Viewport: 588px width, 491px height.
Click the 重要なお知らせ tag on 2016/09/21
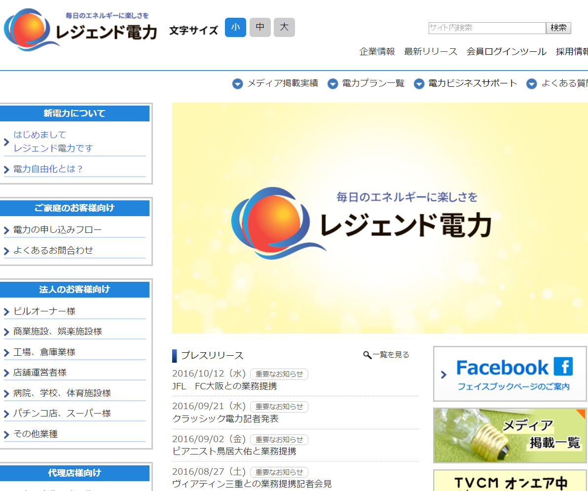[279, 407]
